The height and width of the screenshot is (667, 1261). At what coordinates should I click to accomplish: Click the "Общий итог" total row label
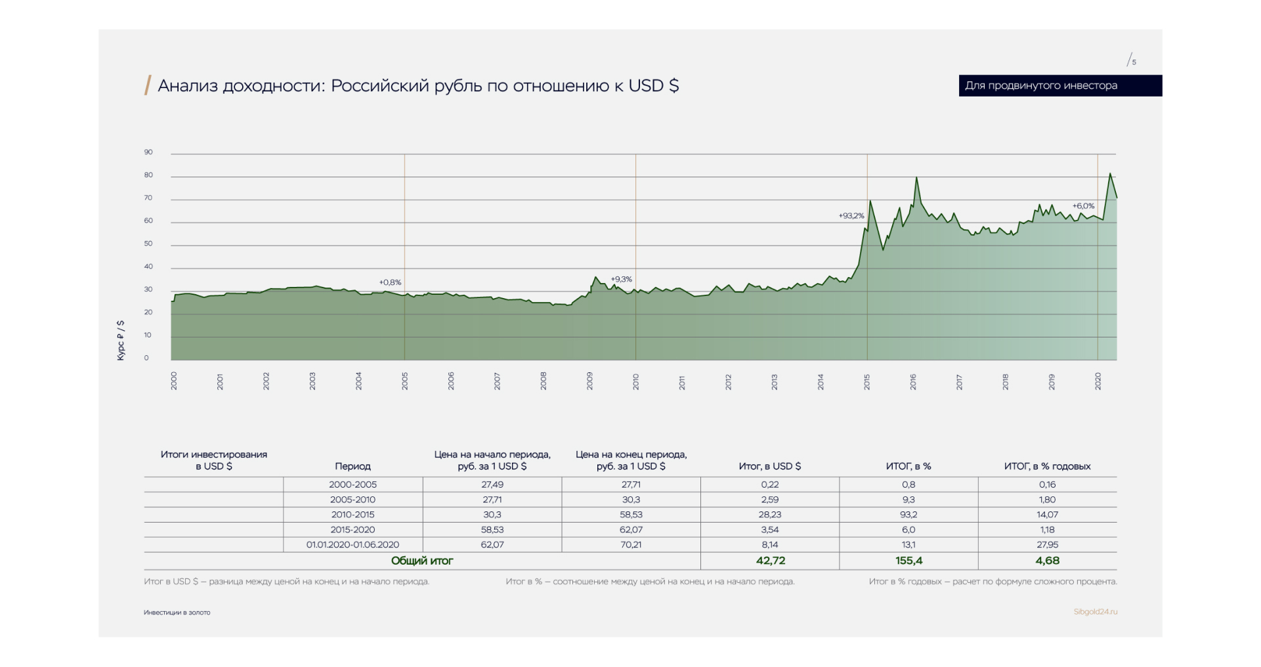421,561
